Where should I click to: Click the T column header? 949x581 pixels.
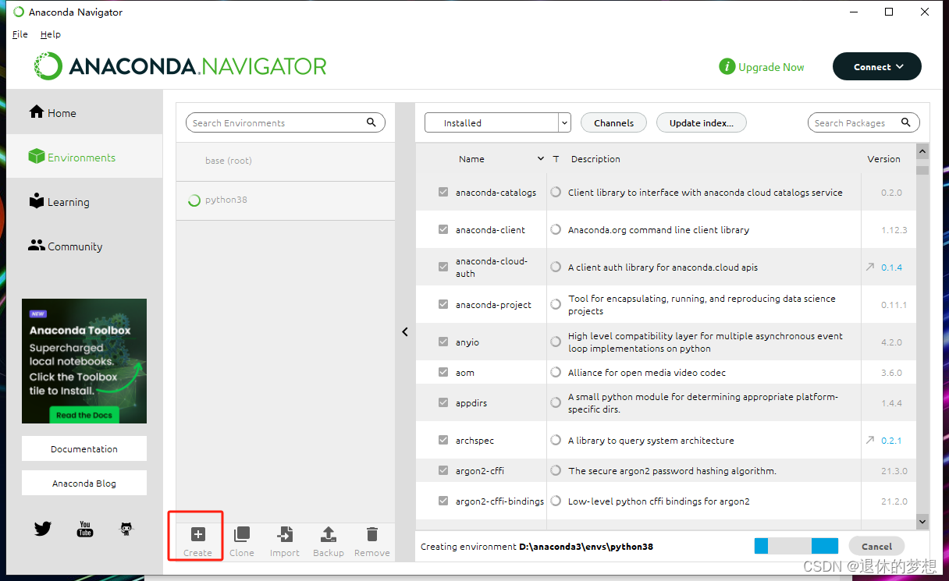click(556, 158)
